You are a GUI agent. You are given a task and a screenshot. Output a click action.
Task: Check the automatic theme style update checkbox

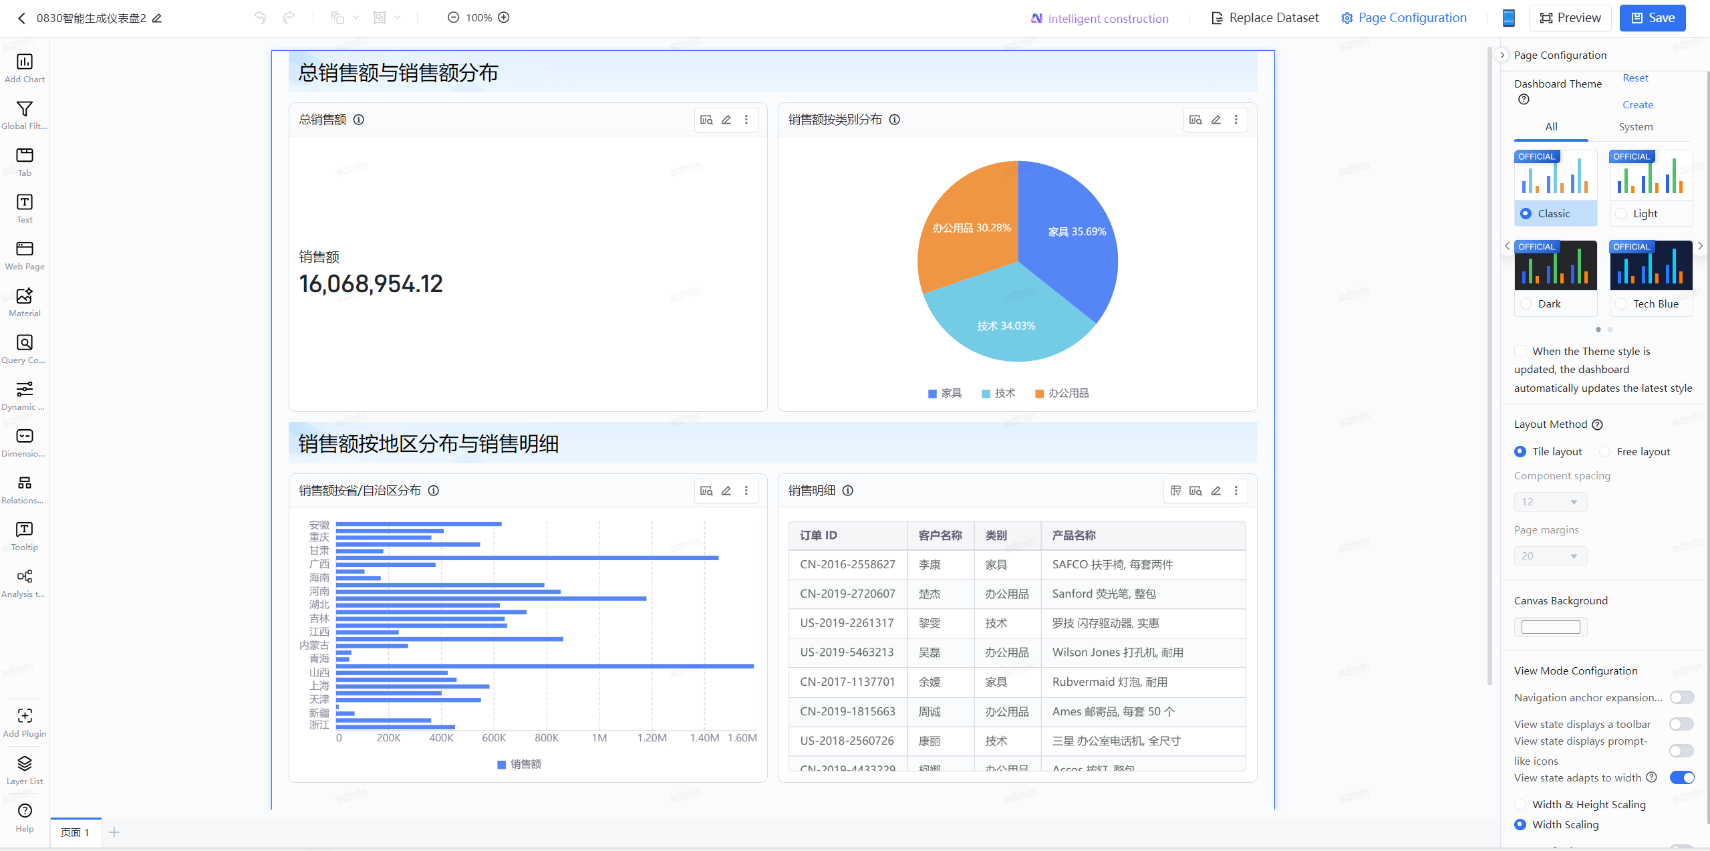point(1520,351)
